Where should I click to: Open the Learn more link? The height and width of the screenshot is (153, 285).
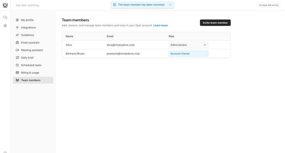[160, 25]
